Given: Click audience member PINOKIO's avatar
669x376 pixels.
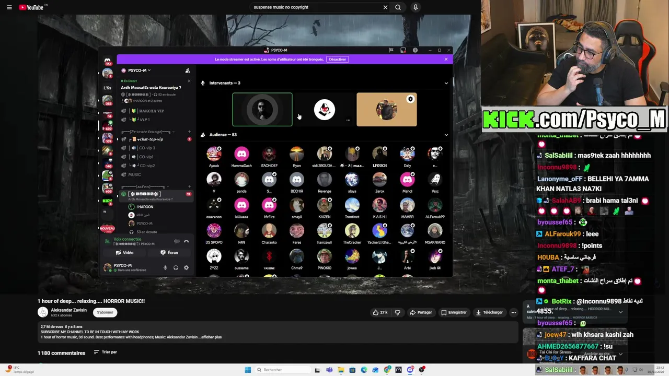Looking at the screenshot, I should click(x=325, y=256).
